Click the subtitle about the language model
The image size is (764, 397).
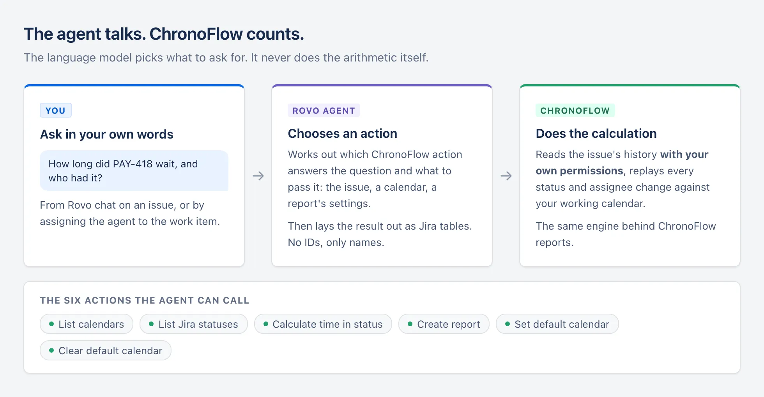(226, 58)
